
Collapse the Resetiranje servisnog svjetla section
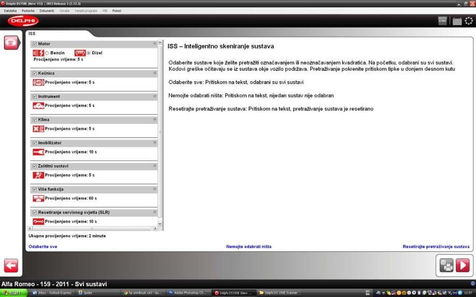(155, 212)
